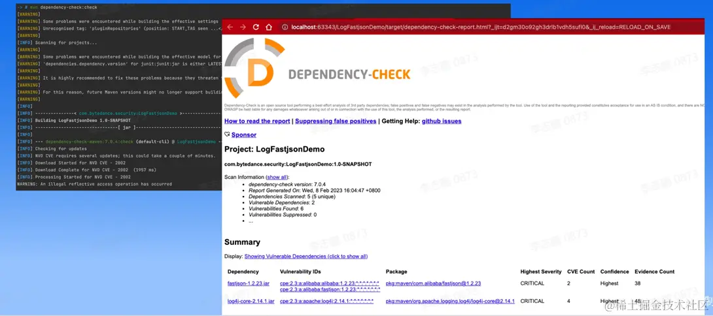Click the fastjson Highest confidence cell
This screenshot has width=713, height=316.
pyautogui.click(x=610, y=283)
